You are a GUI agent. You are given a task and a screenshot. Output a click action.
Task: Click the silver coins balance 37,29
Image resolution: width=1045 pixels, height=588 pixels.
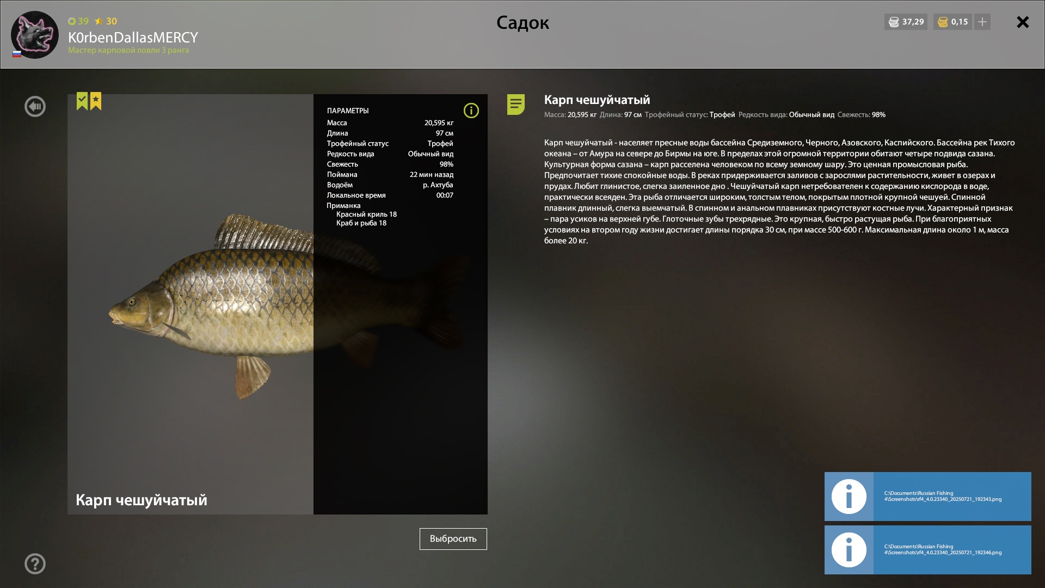click(x=906, y=22)
